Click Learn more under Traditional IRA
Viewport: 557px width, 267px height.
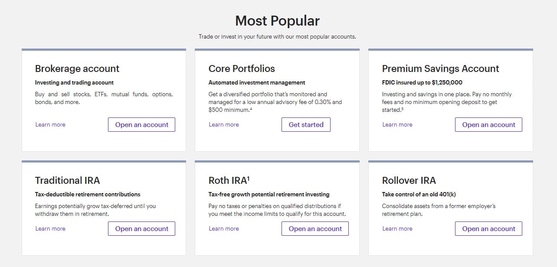point(50,228)
